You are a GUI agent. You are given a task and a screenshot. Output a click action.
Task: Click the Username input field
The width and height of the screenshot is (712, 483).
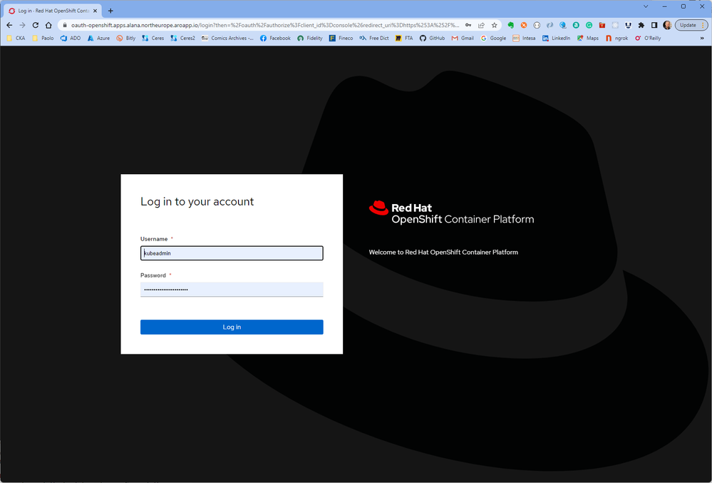tap(232, 253)
